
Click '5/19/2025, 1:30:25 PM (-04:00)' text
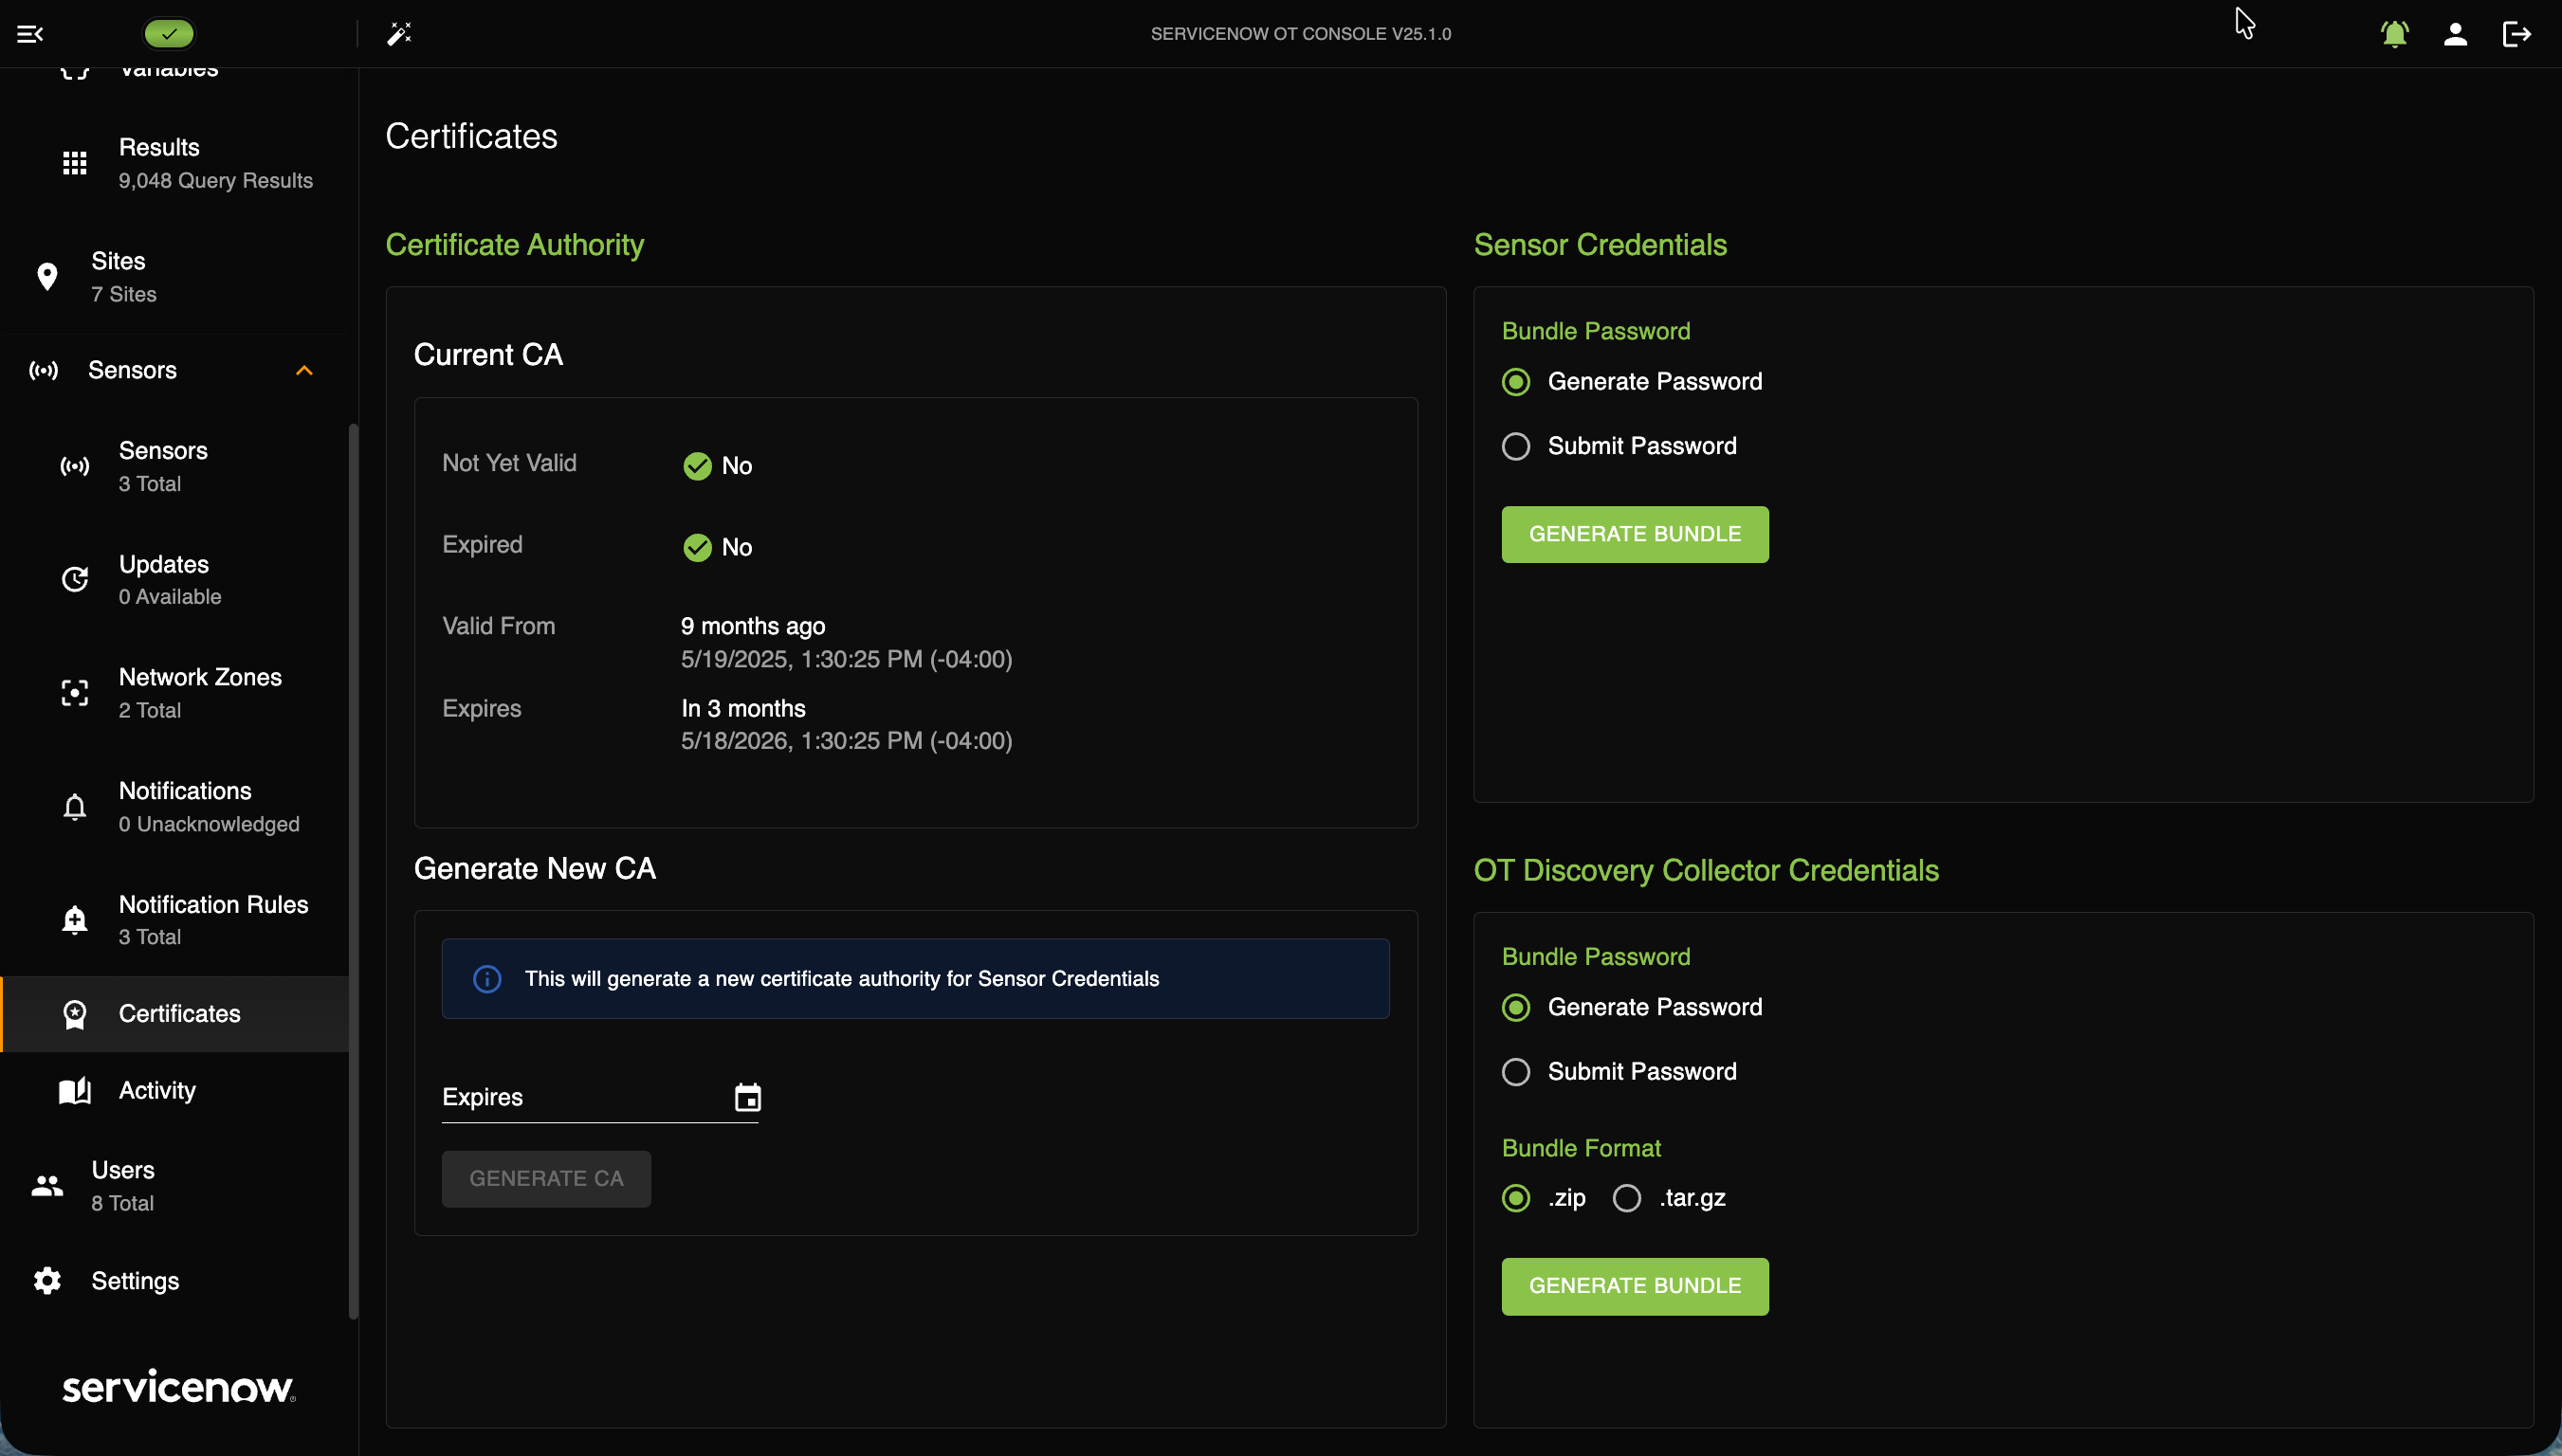click(x=846, y=660)
